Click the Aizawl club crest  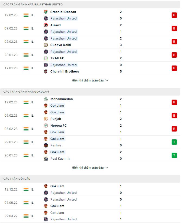[x=46, y=25]
